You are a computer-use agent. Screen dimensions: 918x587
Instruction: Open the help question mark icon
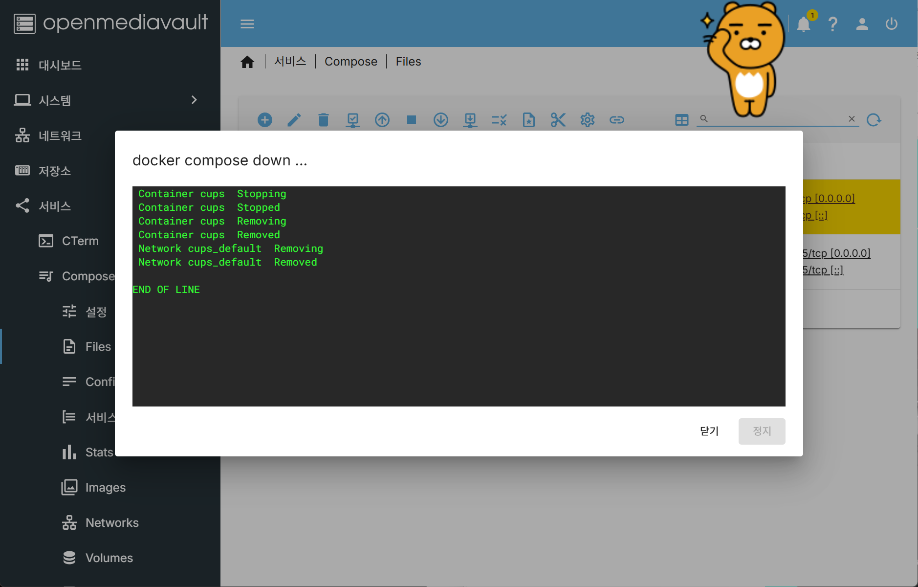pos(833,24)
